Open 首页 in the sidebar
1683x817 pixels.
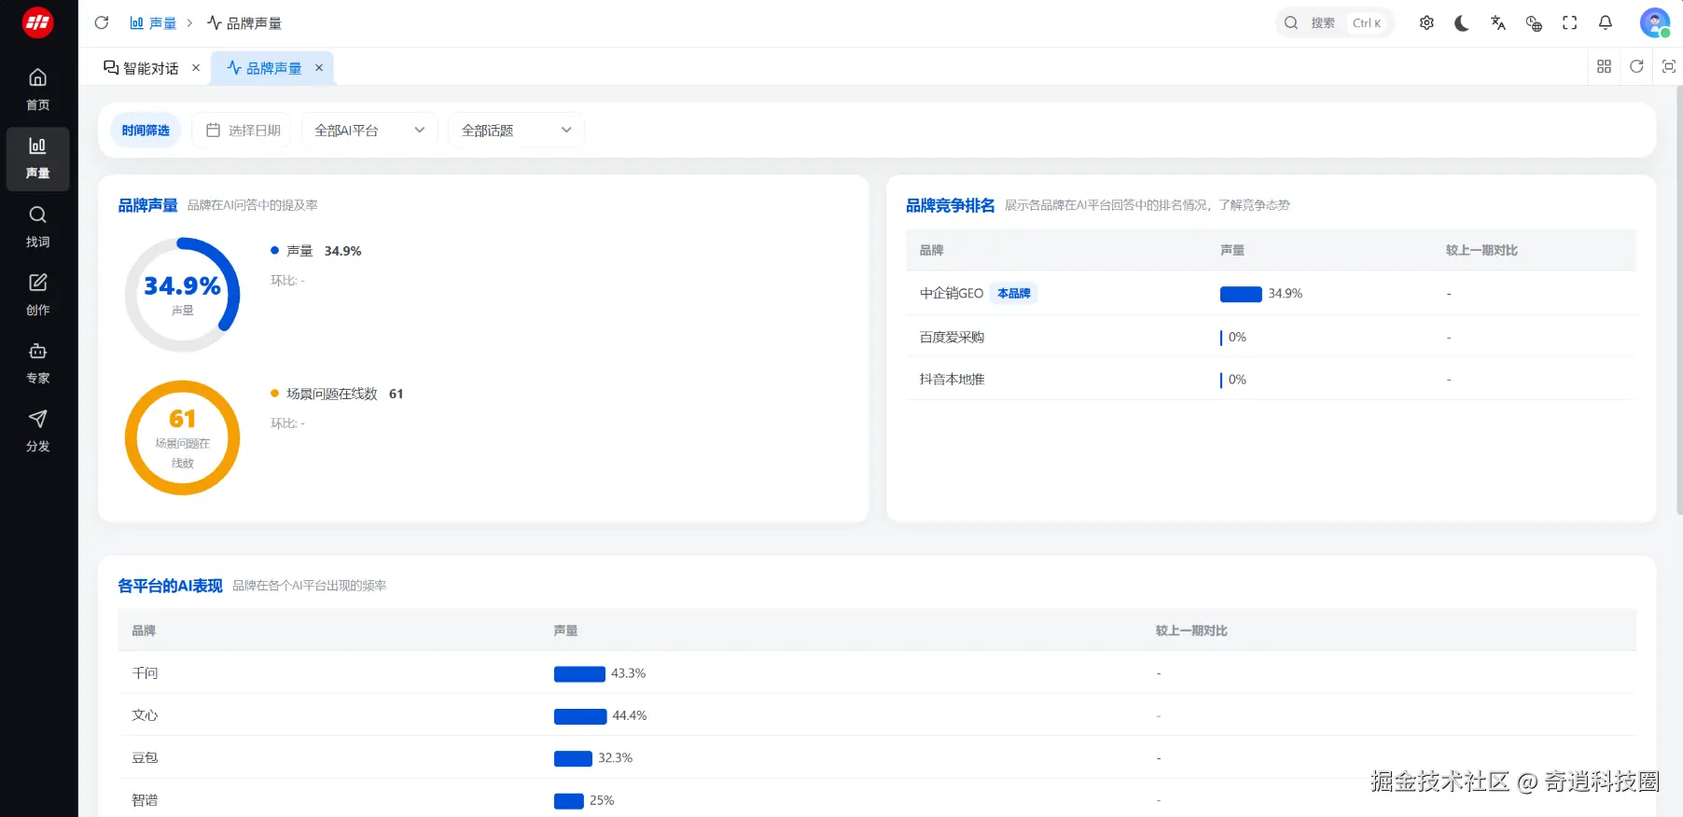[x=38, y=90]
